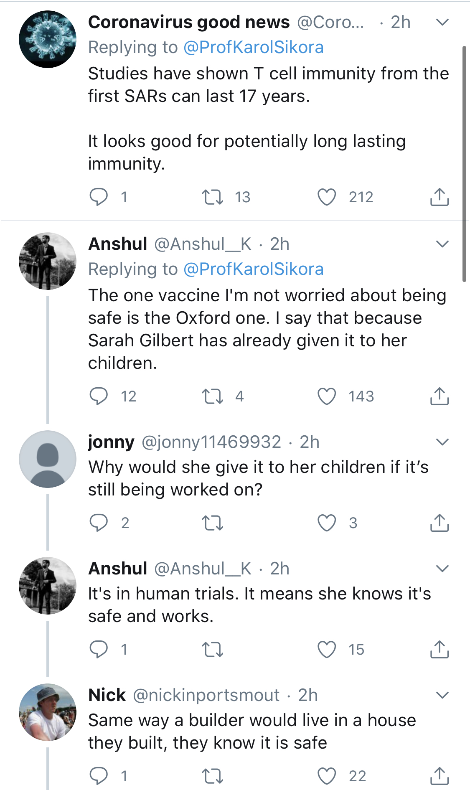The height and width of the screenshot is (790, 470).
Task: Retweet Anshul's Oxford vaccine tweet
Action: click(212, 396)
